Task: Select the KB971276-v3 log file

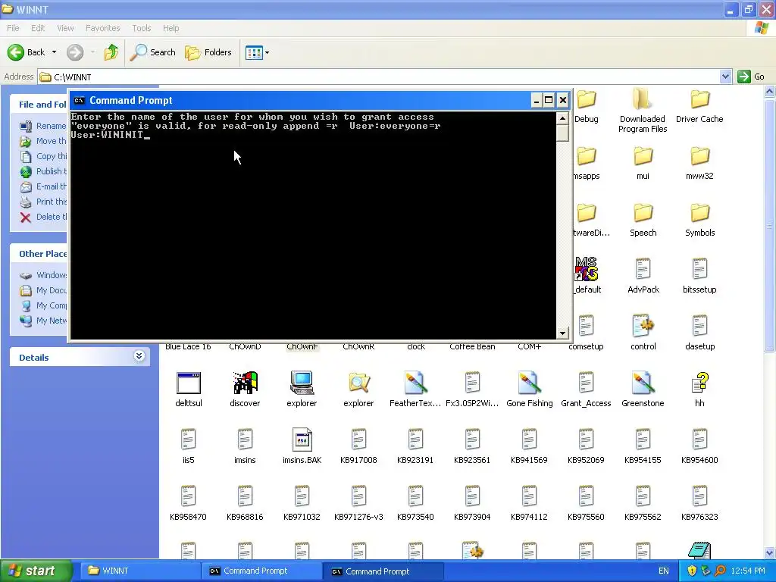Action: click(358, 496)
